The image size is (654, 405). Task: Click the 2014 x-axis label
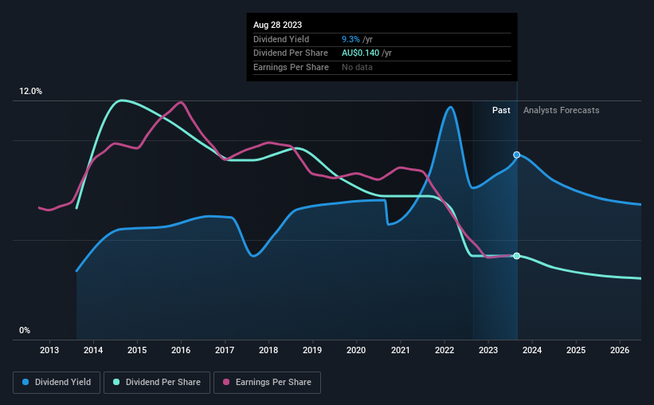(x=93, y=350)
